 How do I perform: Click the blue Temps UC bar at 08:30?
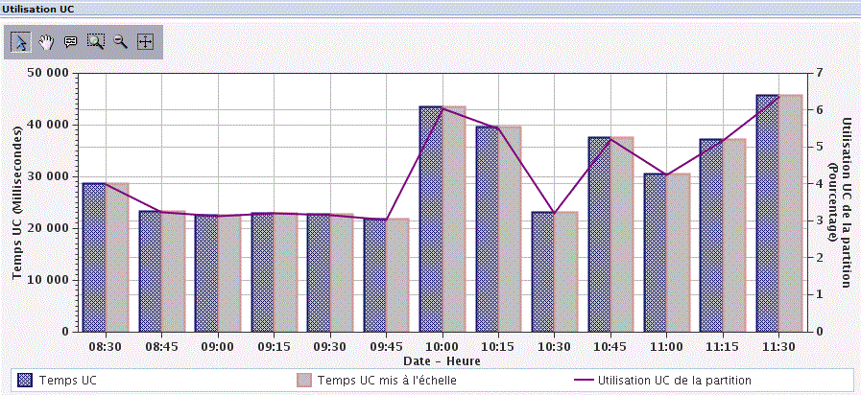point(94,257)
